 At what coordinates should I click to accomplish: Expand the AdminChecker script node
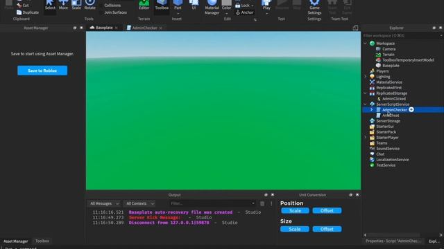(x=372, y=109)
